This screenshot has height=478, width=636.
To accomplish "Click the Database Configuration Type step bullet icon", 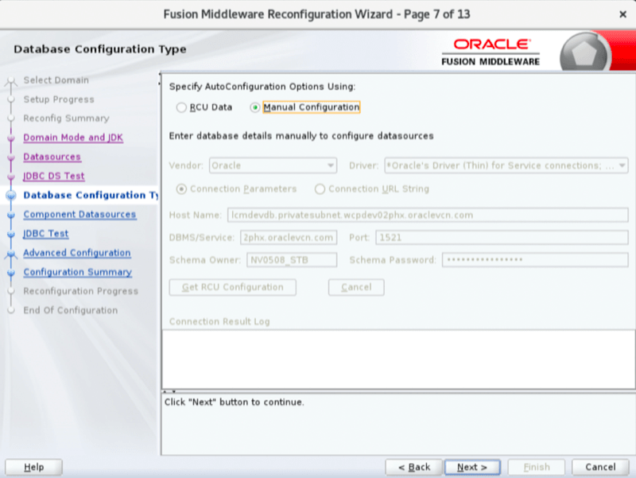I will pos(11,196).
